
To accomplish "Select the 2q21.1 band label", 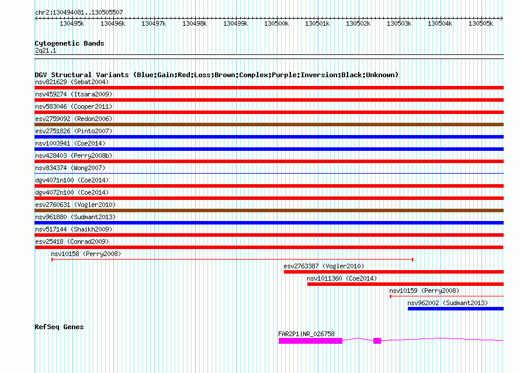I will tap(46, 50).
